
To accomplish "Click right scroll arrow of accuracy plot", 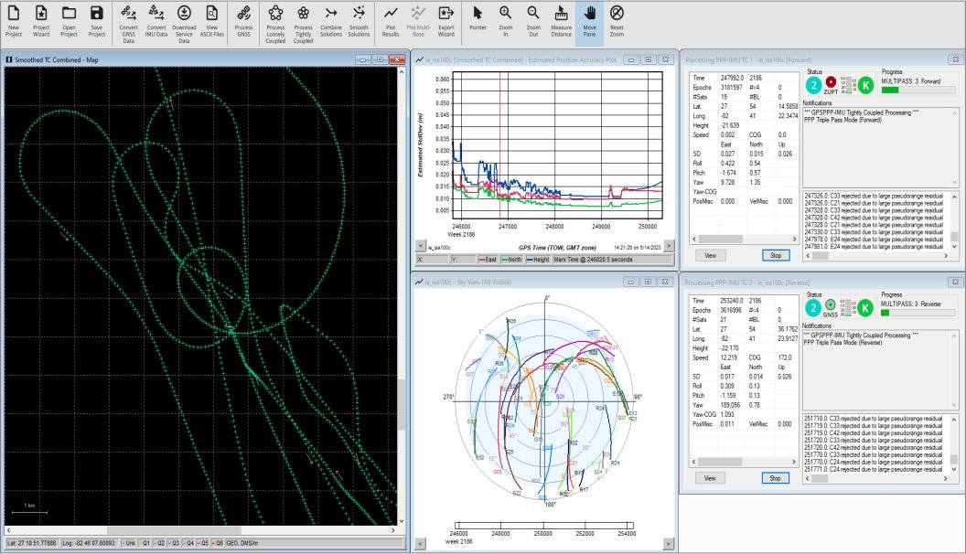I will point(669,246).
